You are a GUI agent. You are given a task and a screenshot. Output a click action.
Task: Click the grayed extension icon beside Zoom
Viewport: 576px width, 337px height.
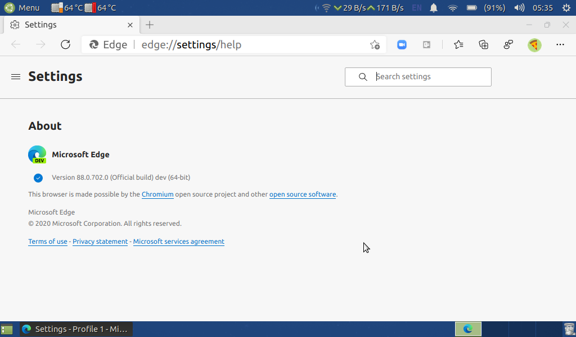[x=427, y=44]
